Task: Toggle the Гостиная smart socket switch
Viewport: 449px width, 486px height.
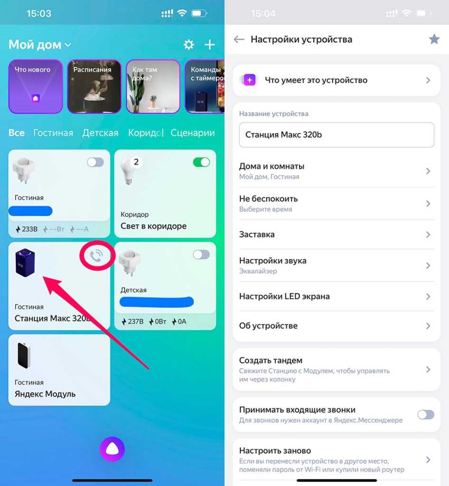Action: 95,162
